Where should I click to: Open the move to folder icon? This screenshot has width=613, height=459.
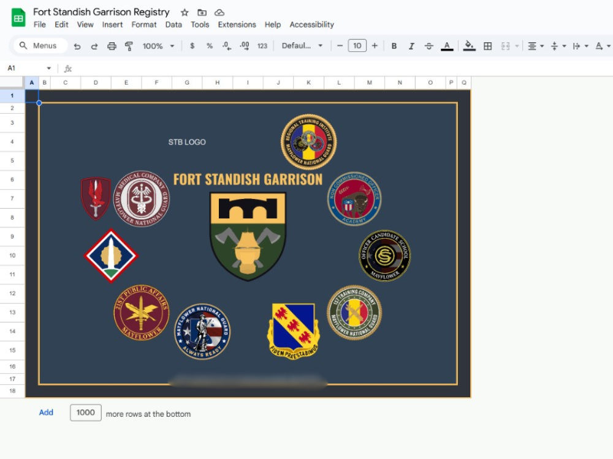pos(202,12)
